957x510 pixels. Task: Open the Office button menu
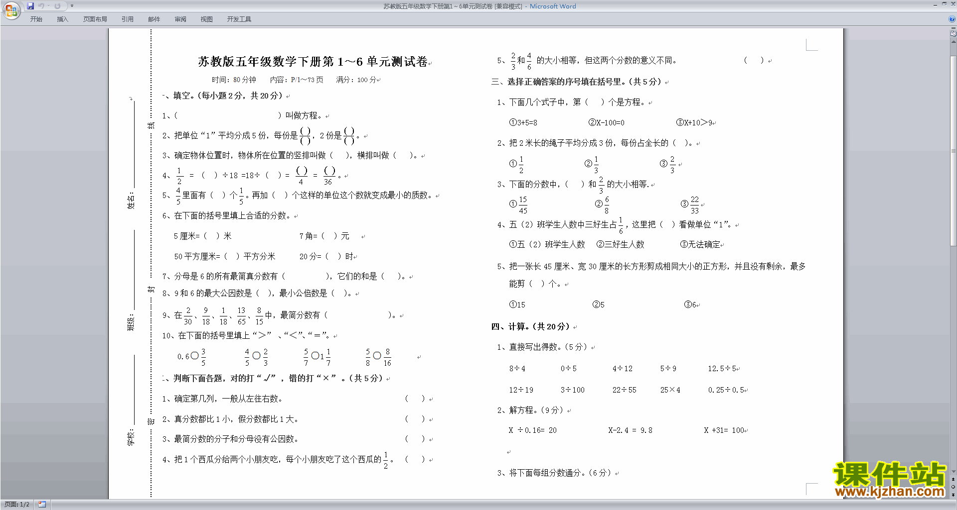11,10
